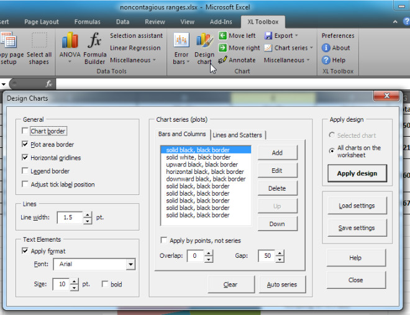The height and width of the screenshot is (315, 410).
Task: Open the Formulas ribbon tab
Action: click(88, 22)
